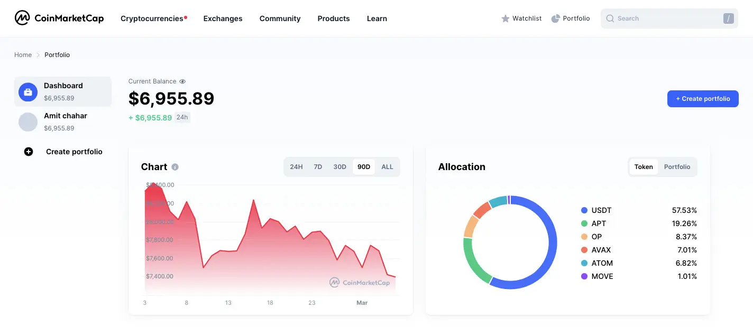Click inside the search field

click(661, 18)
